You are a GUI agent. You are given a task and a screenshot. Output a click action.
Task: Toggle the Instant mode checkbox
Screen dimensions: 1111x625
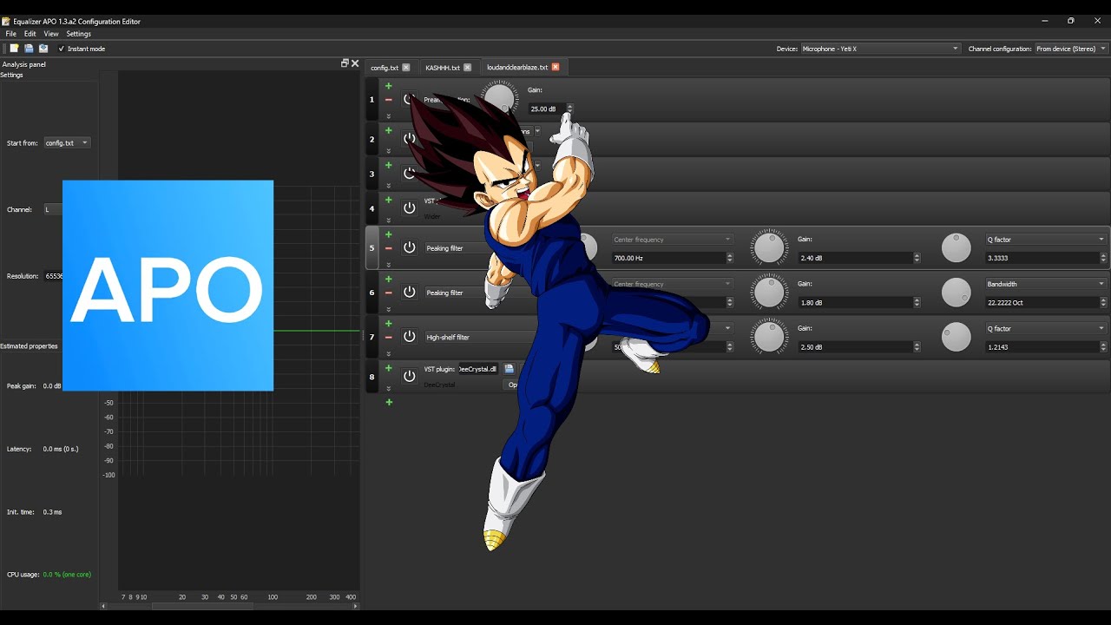[x=82, y=49]
